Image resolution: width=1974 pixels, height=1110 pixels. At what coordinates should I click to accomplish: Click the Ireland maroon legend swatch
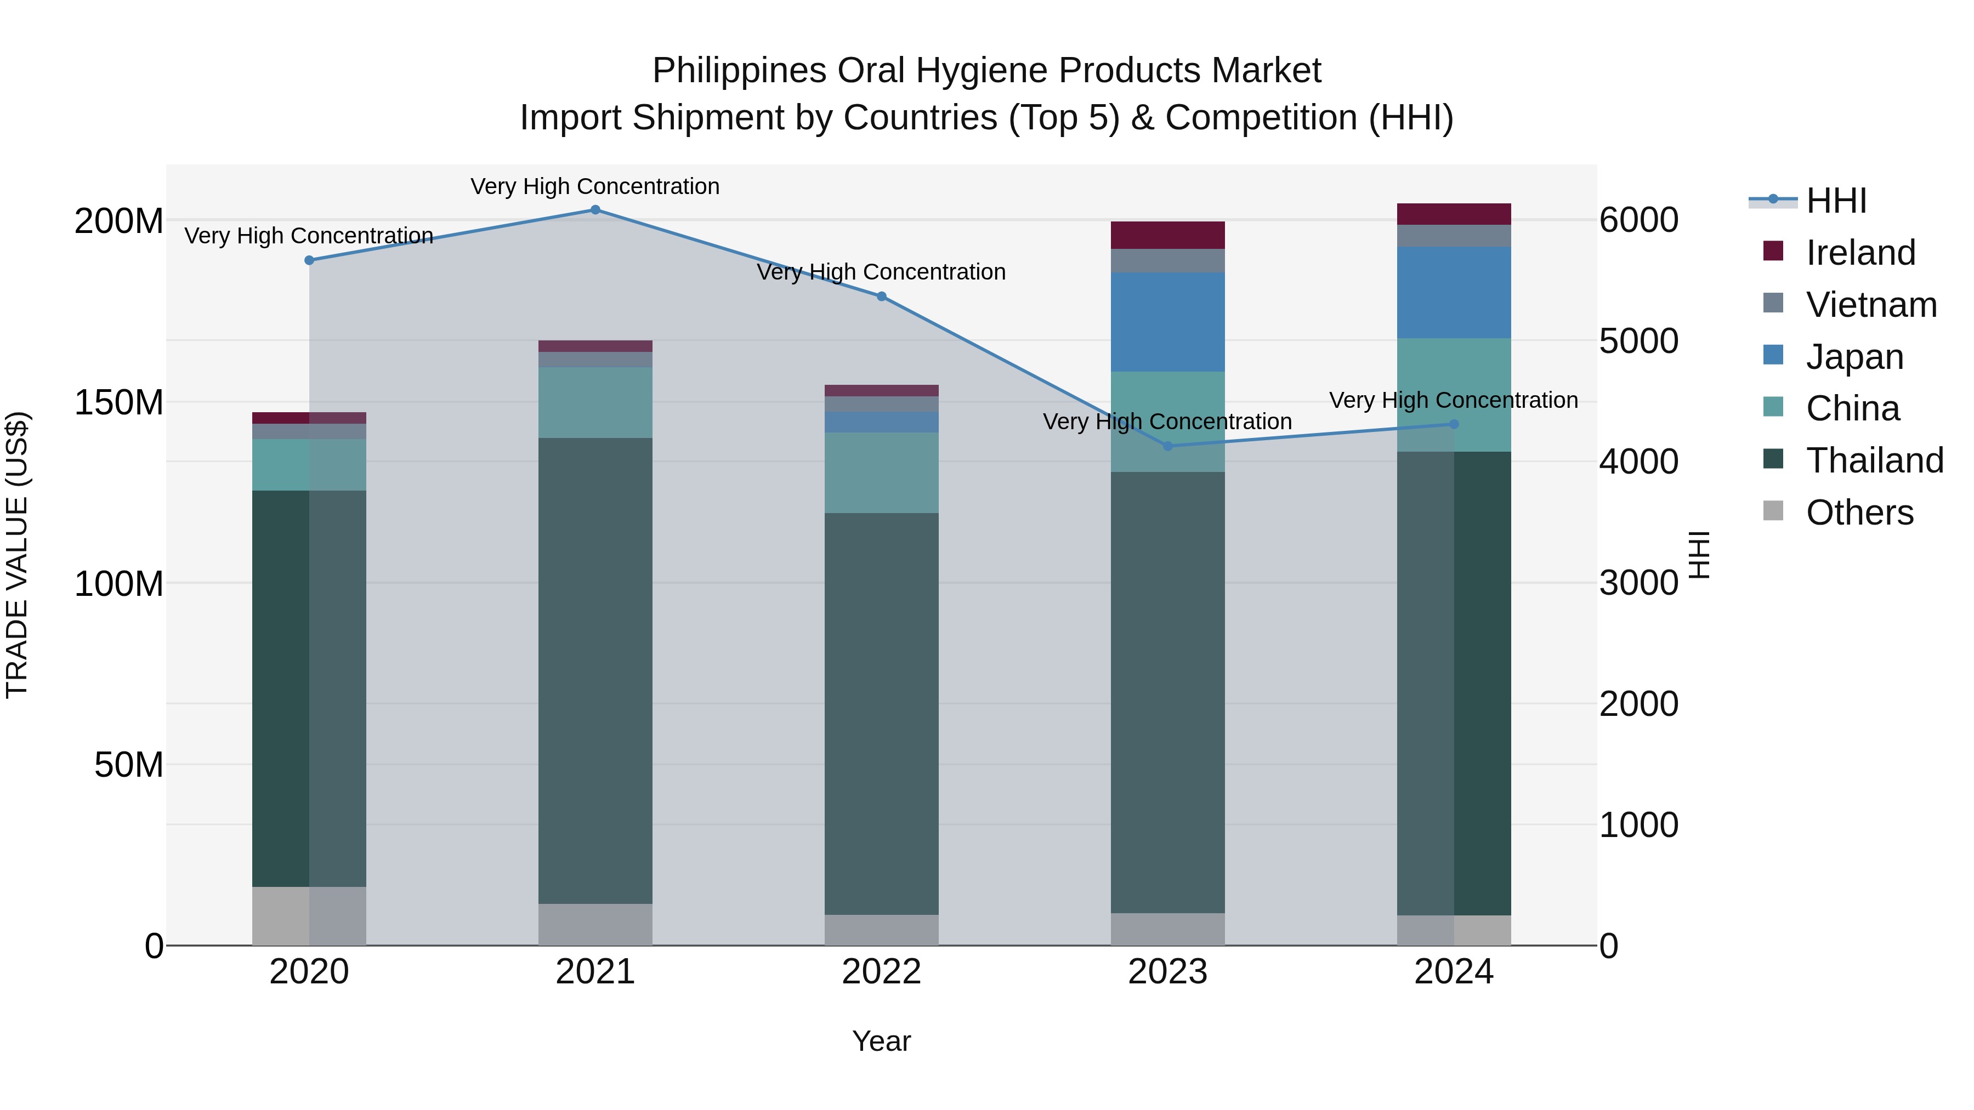[1773, 251]
